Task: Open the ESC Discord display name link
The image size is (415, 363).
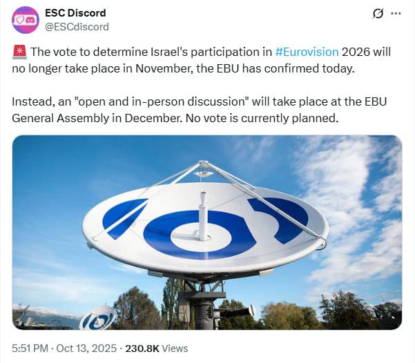Action: [75, 14]
